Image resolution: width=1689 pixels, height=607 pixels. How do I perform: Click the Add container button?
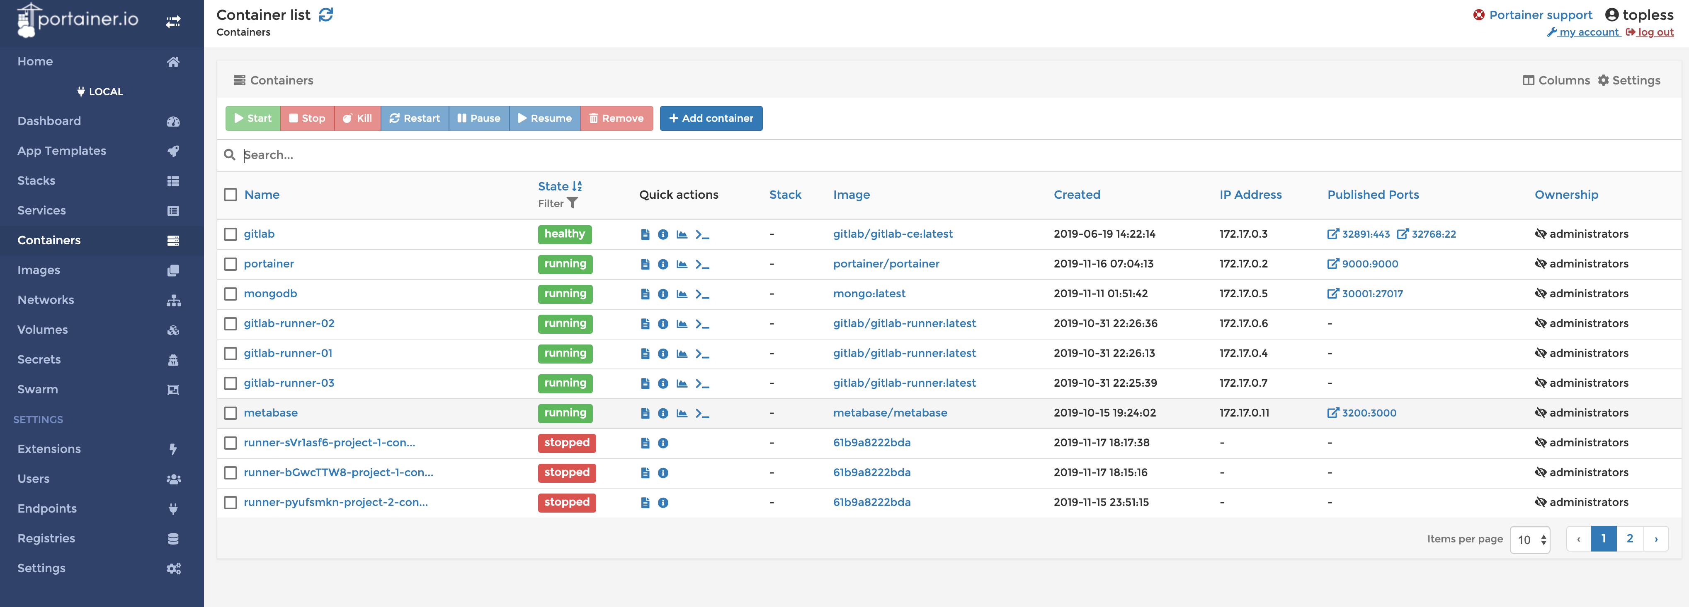point(711,118)
